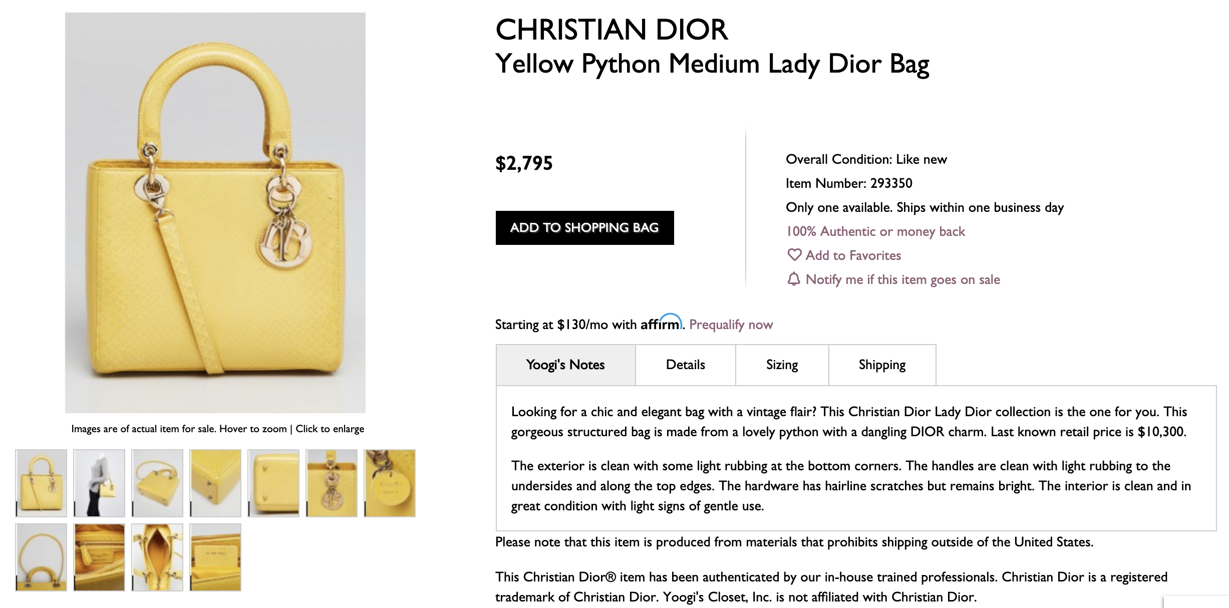1229x608 pixels.
Task: Show the angled bag with strap thumbnail
Action: [x=157, y=483]
